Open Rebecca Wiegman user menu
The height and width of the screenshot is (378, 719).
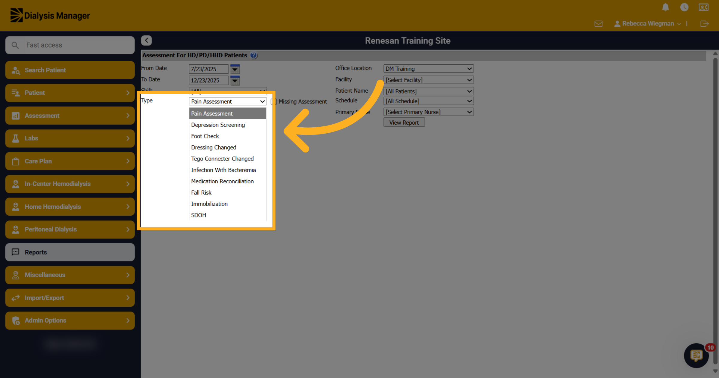click(647, 24)
